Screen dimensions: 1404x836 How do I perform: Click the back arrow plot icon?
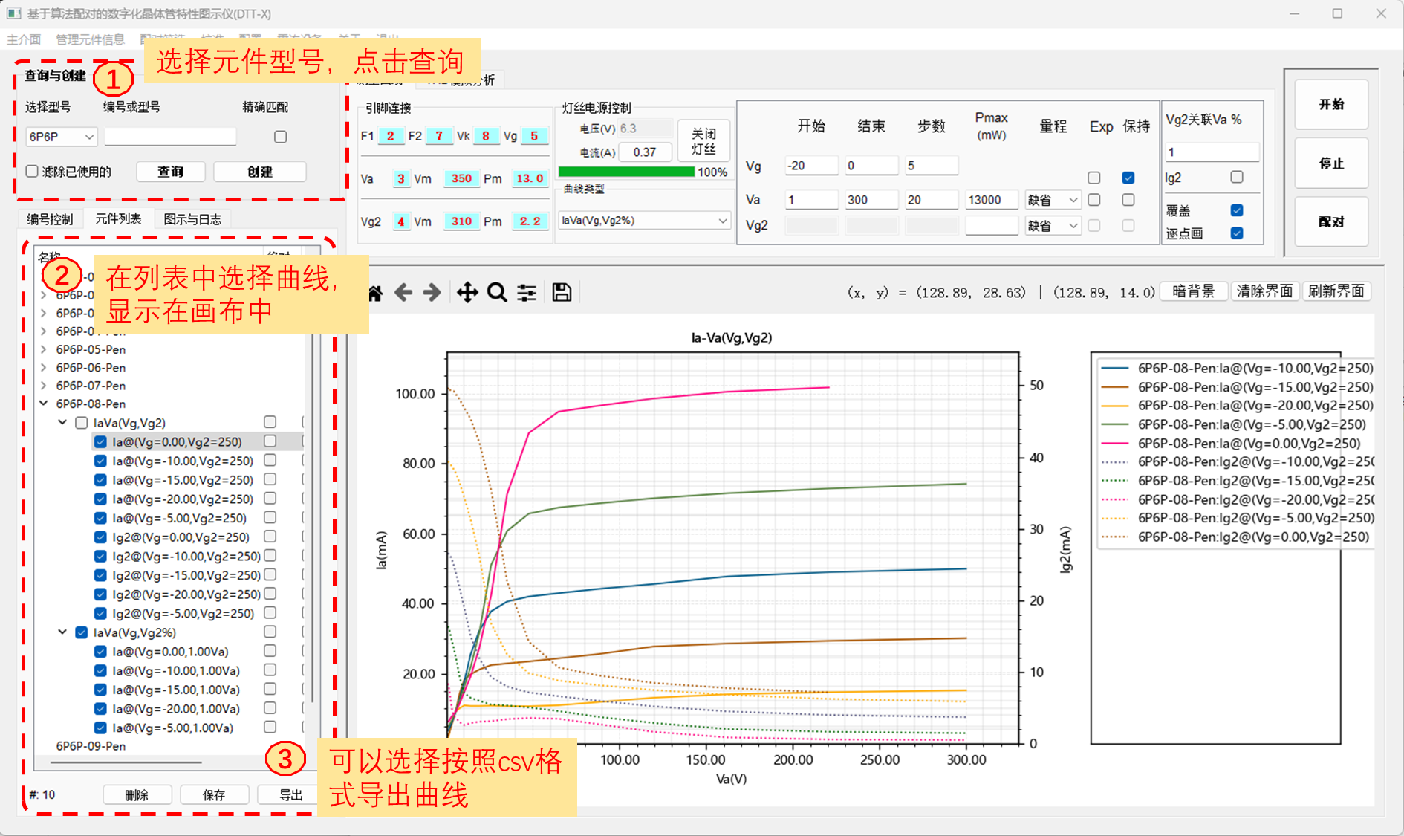pyautogui.click(x=403, y=293)
